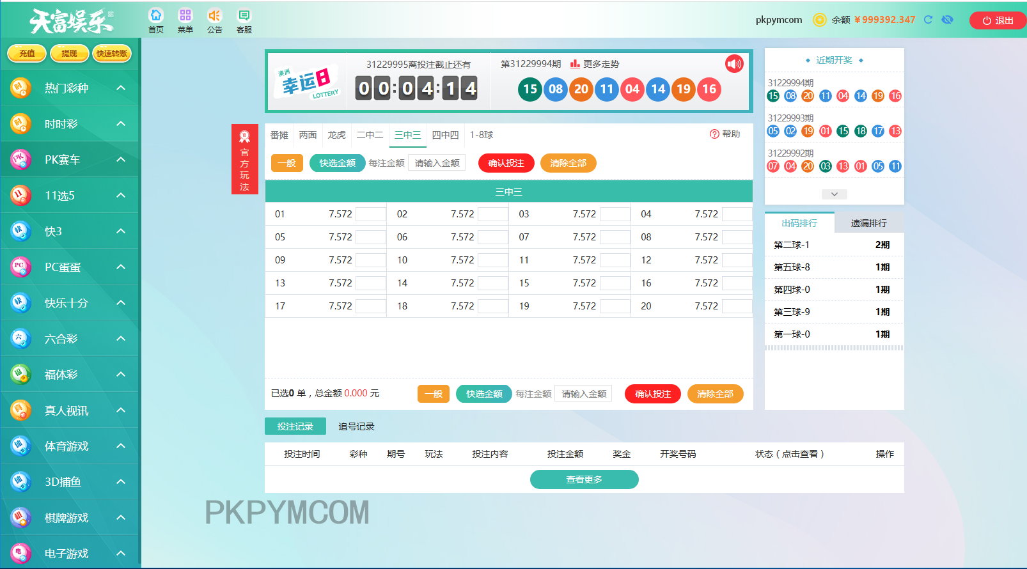Open the 追号记录 tab

pyautogui.click(x=356, y=426)
